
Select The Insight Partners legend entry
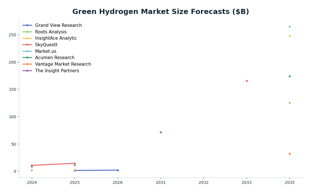(x=51, y=71)
